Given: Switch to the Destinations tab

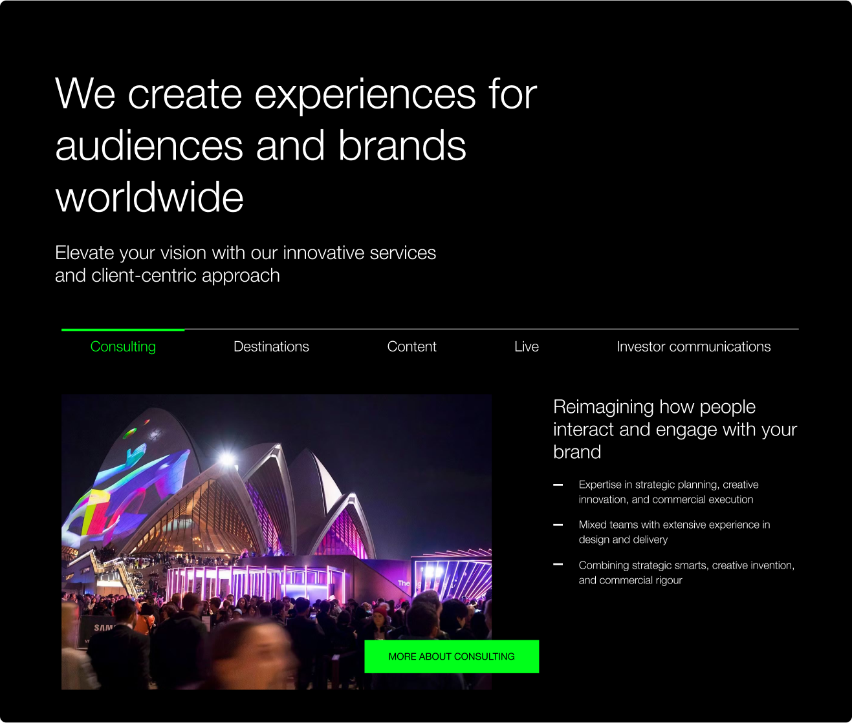Looking at the screenshot, I should coord(271,347).
